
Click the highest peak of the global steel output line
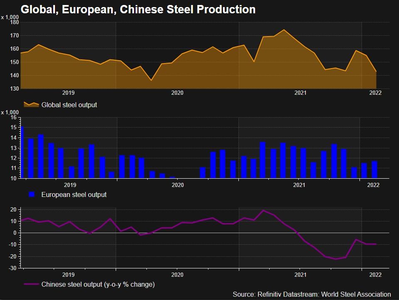284,30
